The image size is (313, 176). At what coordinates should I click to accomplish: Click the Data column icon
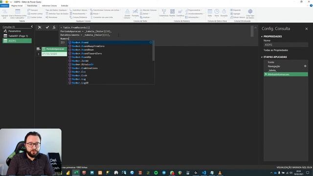tap(210, 12)
